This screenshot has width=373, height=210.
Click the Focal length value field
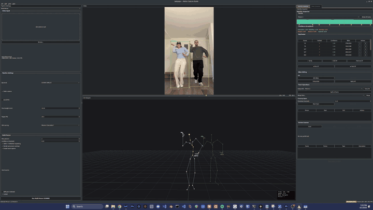(x=61, y=108)
